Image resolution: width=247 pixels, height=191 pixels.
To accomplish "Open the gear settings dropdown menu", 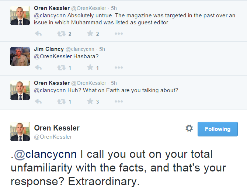I will 189,128.
